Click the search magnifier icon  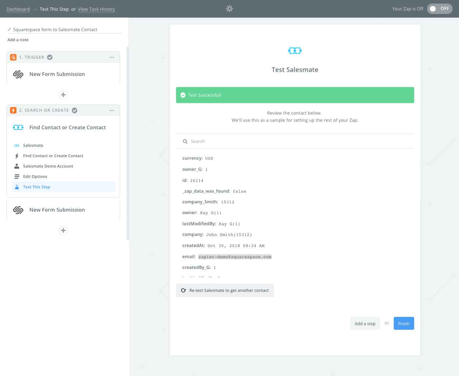[x=185, y=141]
